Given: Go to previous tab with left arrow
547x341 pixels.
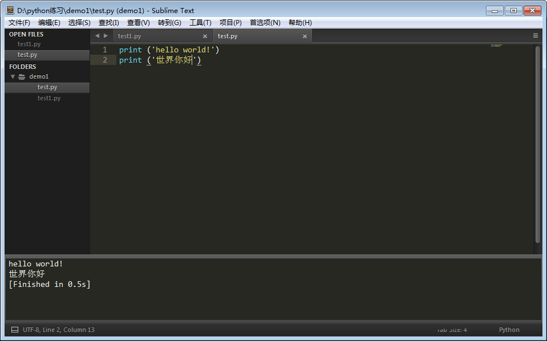Looking at the screenshot, I should click(x=97, y=35).
